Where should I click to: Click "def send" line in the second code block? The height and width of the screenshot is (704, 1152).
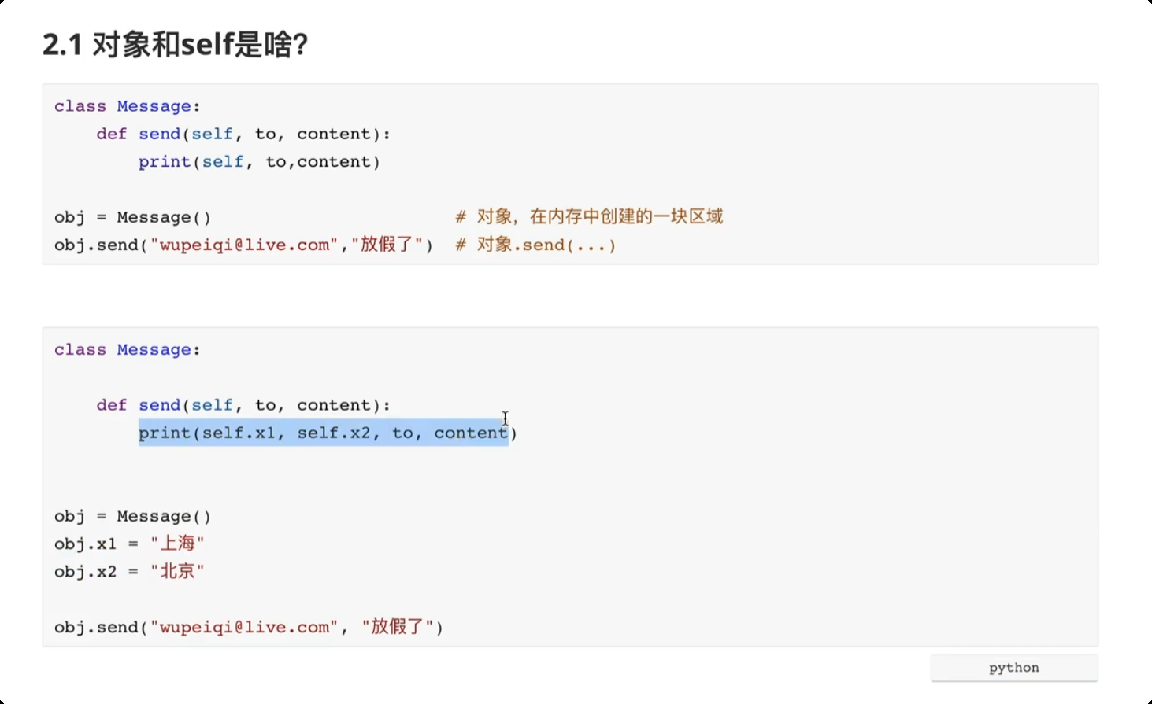pyautogui.click(x=243, y=405)
